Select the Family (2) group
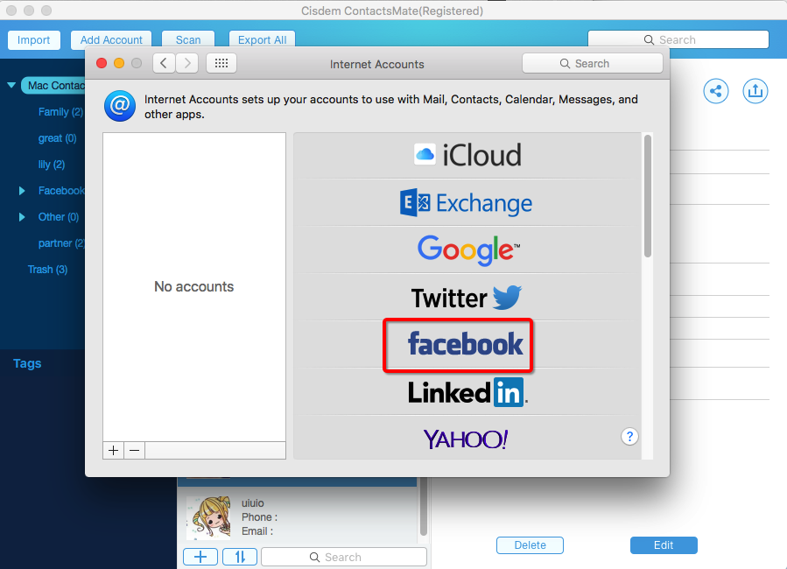This screenshot has height=569, width=787. pos(60,112)
